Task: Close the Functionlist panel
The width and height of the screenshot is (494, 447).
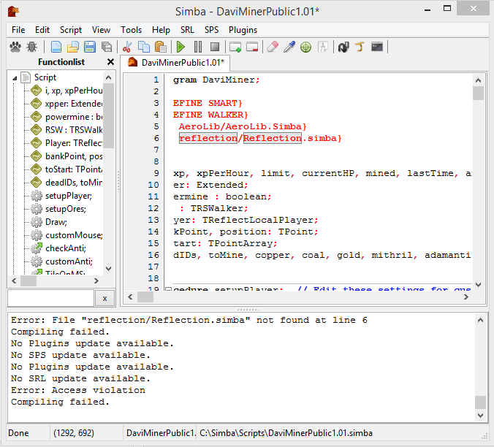Action: click(110, 62)
